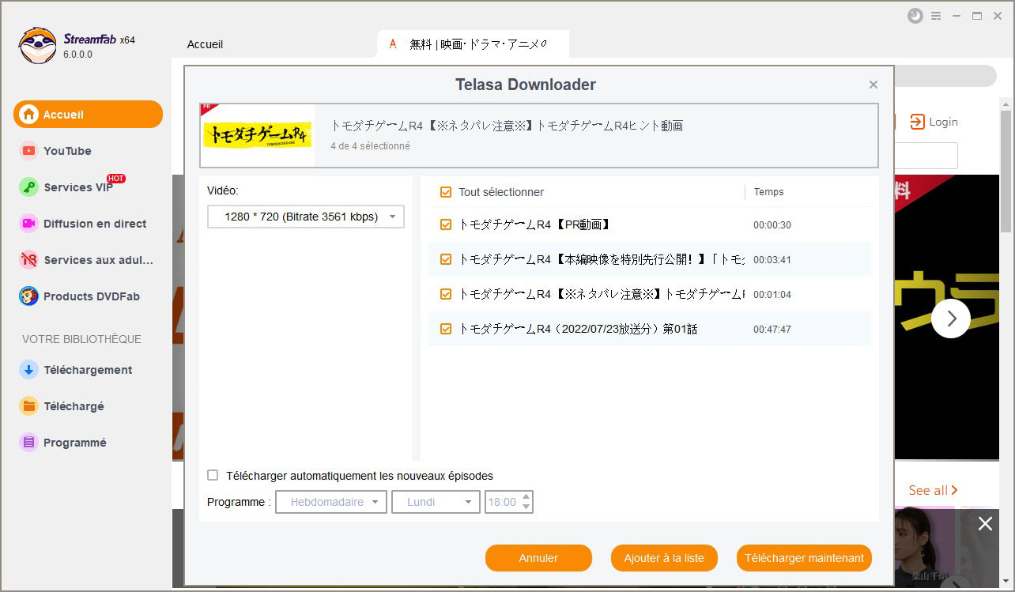This screenshot has height=592, width=1015.
Task: Open the video resolution 1280 * 720 dropdown
Action: [306, 217]
